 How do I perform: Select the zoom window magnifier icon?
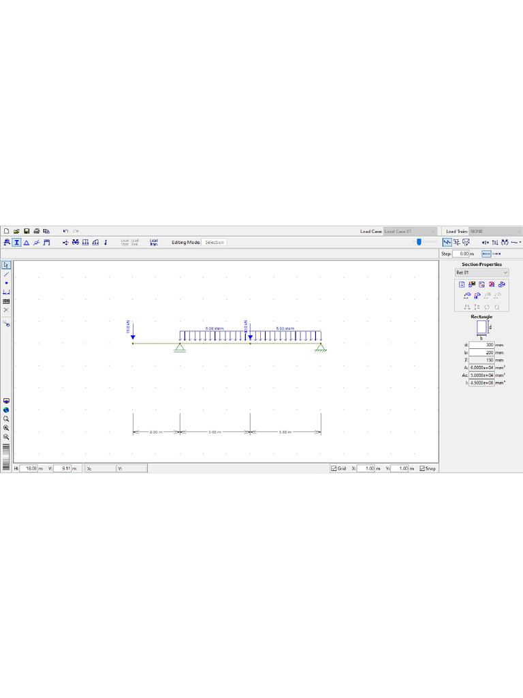(6, 419)
